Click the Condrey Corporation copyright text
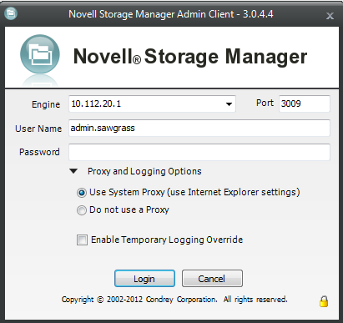This screenshot has height=323, width=343. (x=174, y=300)
